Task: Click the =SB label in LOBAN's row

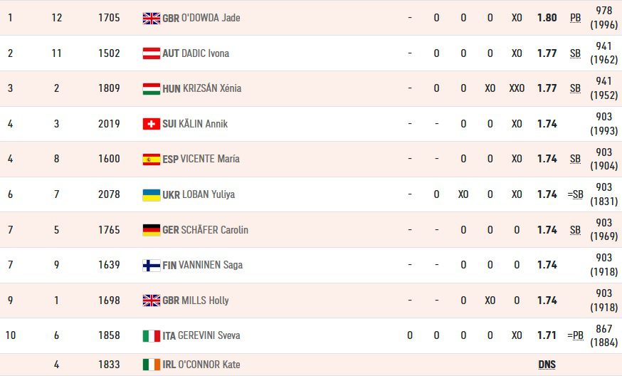Action: 576,194
